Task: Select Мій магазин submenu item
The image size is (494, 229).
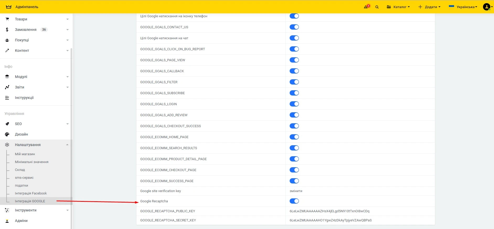Action: pos(25,154)
